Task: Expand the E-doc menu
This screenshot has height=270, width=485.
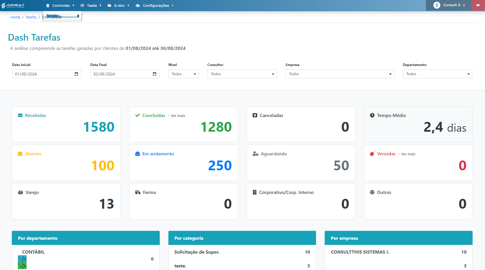Action: click(x=119, y=5)
